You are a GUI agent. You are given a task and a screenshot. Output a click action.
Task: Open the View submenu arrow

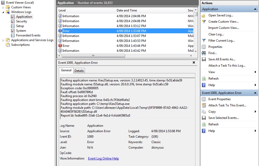point(255,72)
